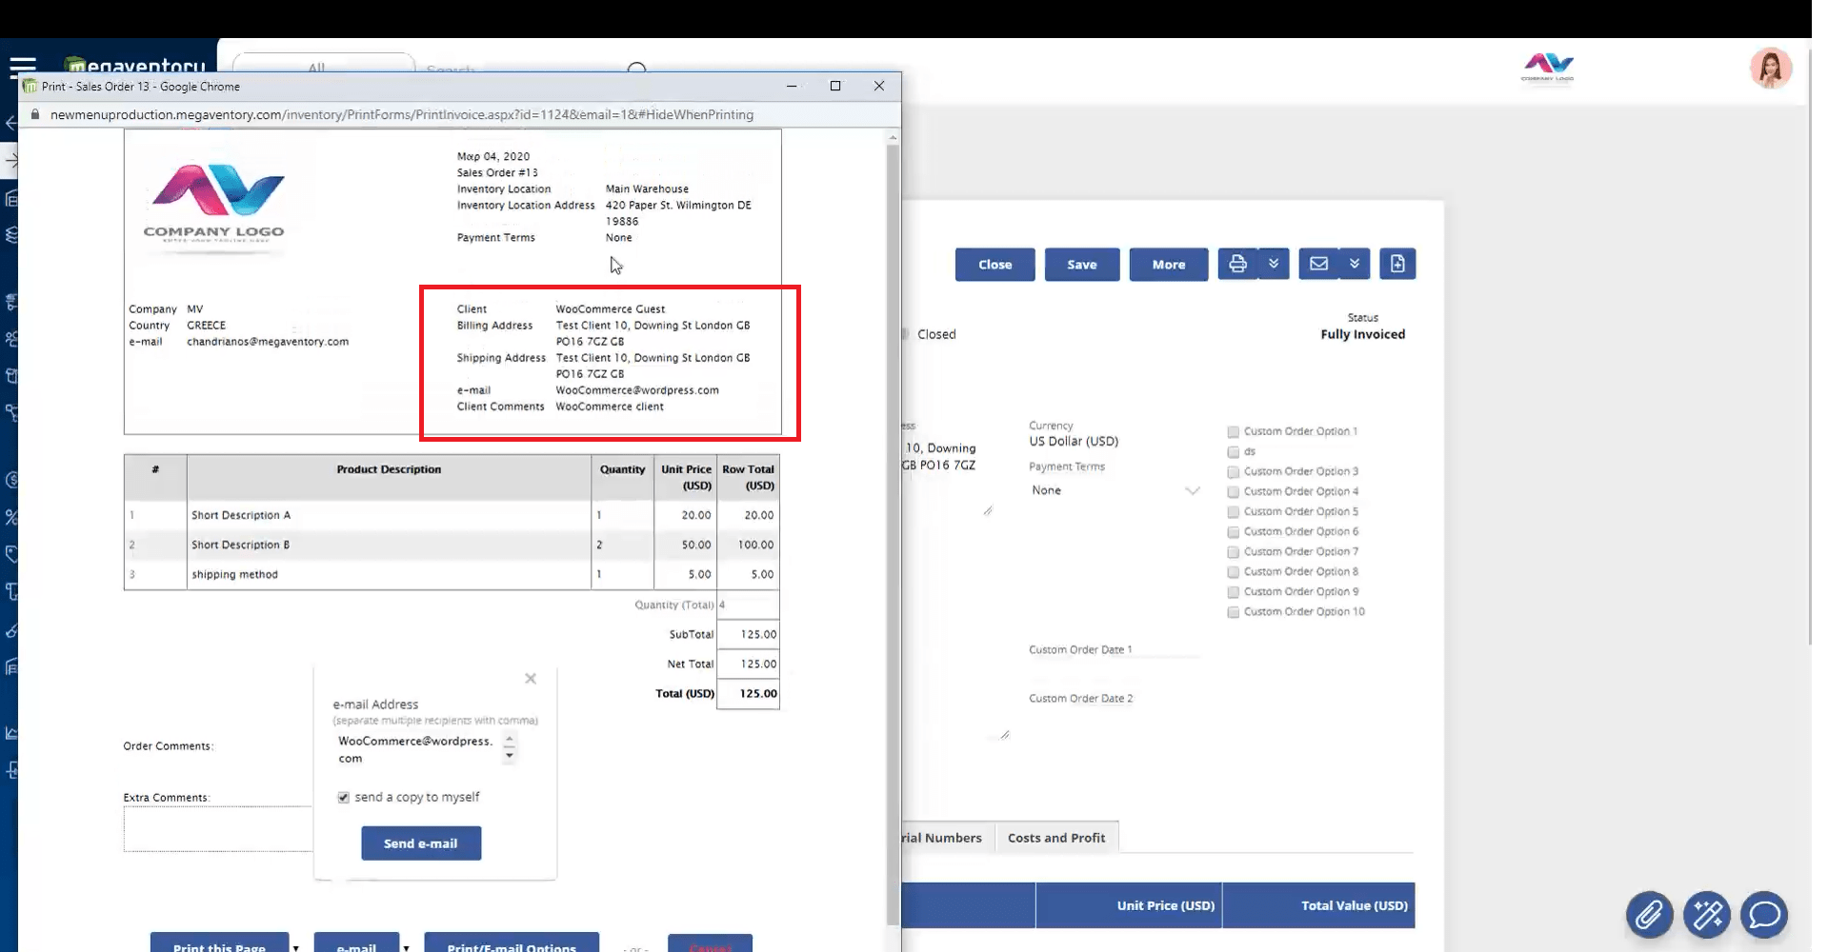This screenshot has height=952, width=1828.
Task: Attach a file with the paperclip icon
Action: coord(1650,915)
